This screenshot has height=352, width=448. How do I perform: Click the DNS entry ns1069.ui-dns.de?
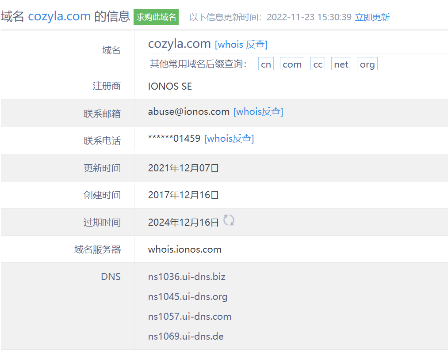click(186, 336)
